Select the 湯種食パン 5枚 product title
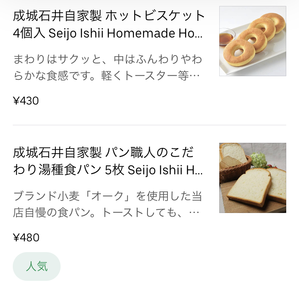Screen dimensions: 299x288 (108, 161)
